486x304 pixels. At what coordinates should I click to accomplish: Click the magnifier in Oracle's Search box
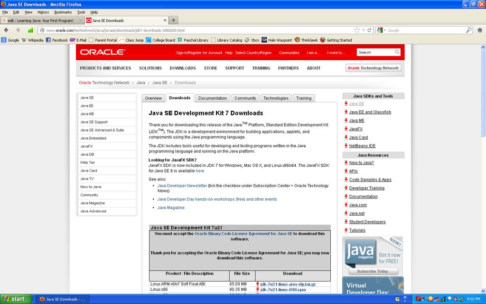397,52
